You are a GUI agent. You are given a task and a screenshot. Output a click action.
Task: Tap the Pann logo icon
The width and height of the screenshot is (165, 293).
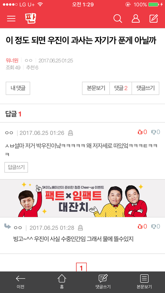click(x=30, y=19)
